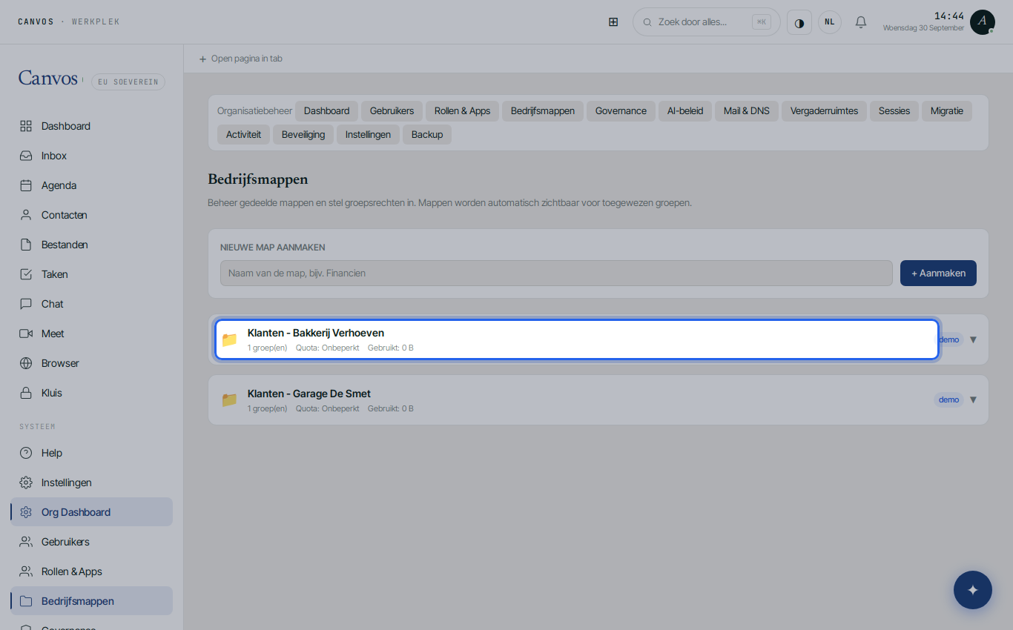Open notifications bell
Screen dimensions: 1013x630
(x=861, y=22)
